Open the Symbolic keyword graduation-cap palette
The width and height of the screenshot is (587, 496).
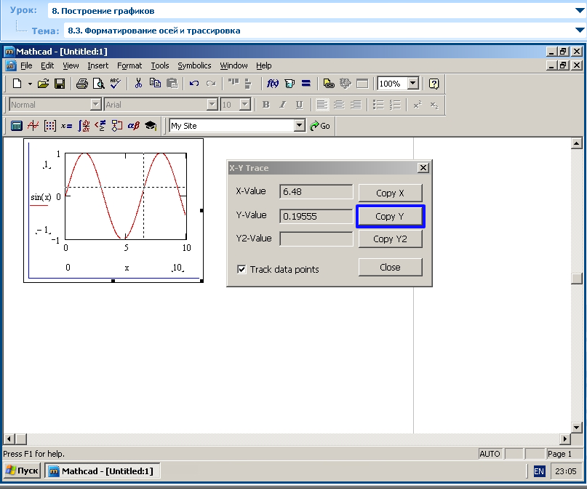pos(151,126)
